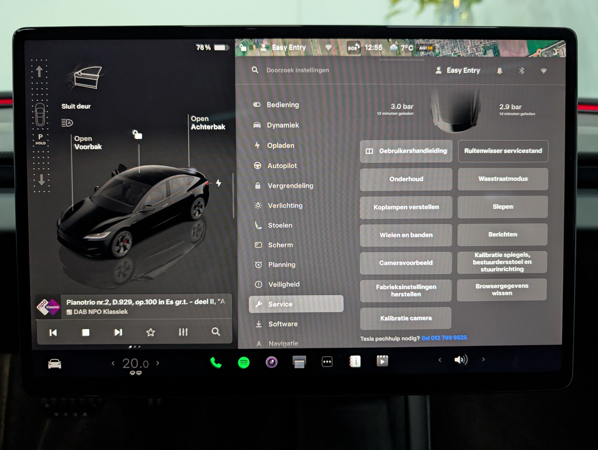The width and height of the screenshot is (598, 450).
Task: Open the Spotify app in dock
Action: (244, 363)
